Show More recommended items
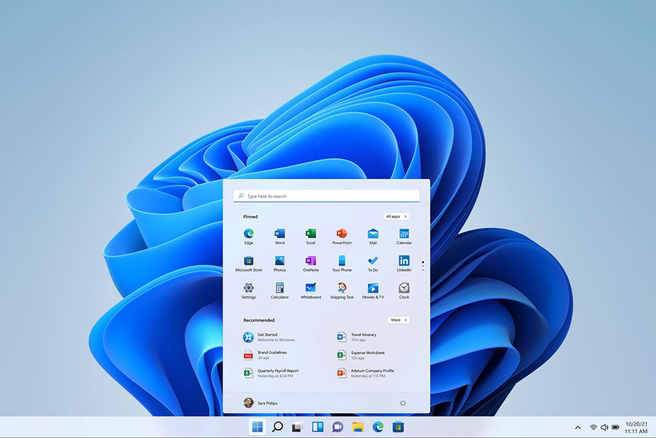Image resolution: width=656 pixels, height=438 pixels. (x=398, y=320)
